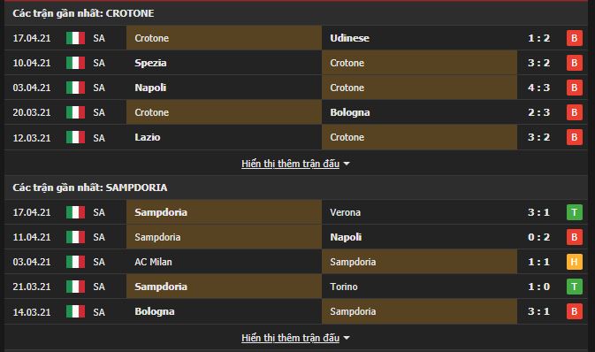Open the Các trận gần nhất: CROTONE header
Screen dimensions: 595x352
(83, 13)
